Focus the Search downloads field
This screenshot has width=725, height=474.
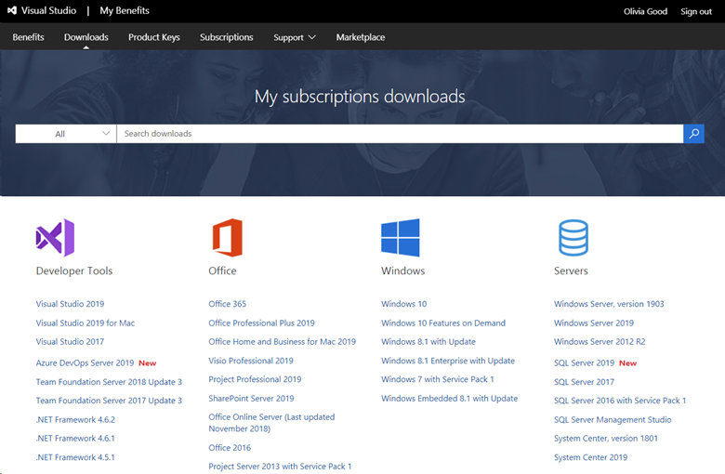[x=400, y=134]
